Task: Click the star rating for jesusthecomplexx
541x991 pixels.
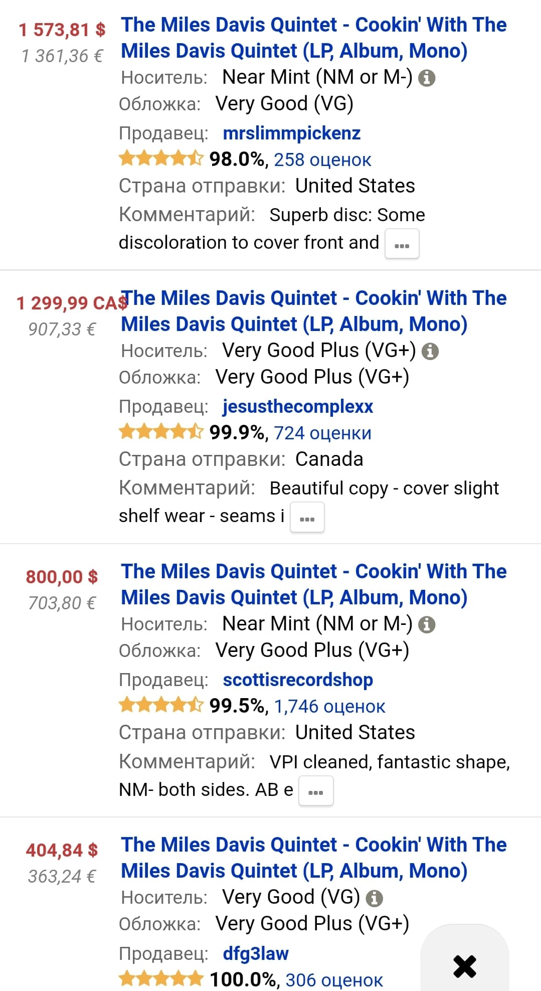Action: (161, 432)
